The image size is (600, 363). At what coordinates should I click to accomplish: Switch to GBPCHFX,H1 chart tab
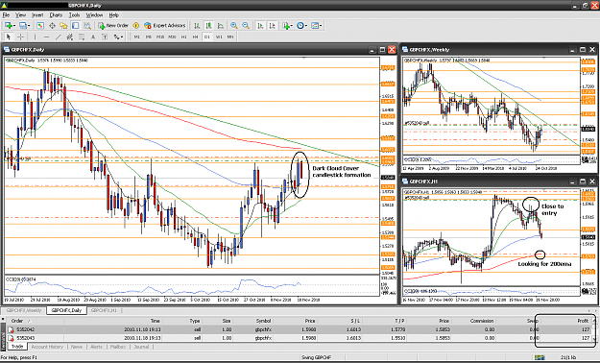[x=104, y=310]
